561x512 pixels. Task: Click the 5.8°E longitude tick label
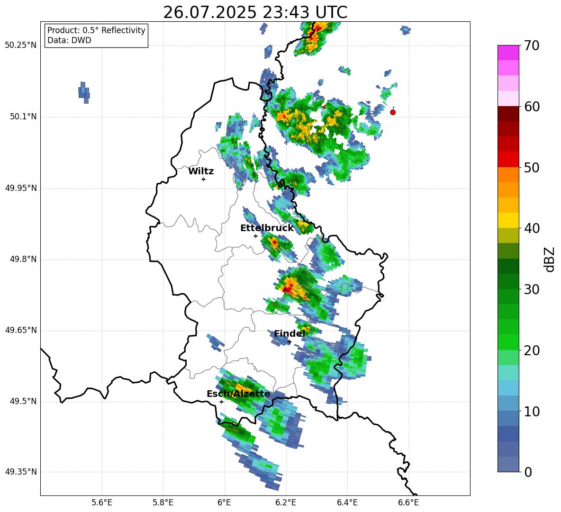point(163,503)
